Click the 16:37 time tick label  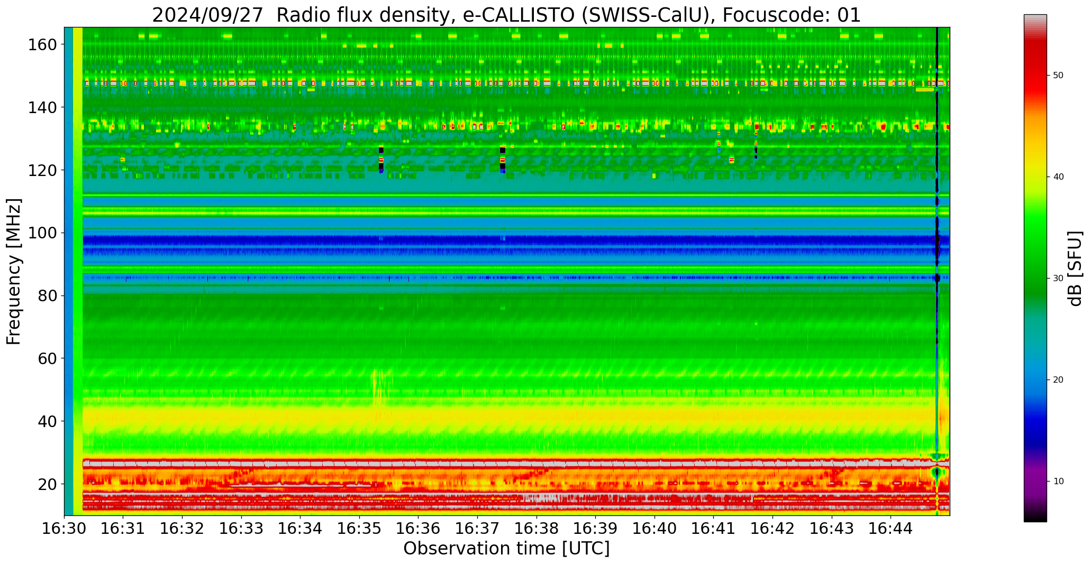(x=477, y=528)
